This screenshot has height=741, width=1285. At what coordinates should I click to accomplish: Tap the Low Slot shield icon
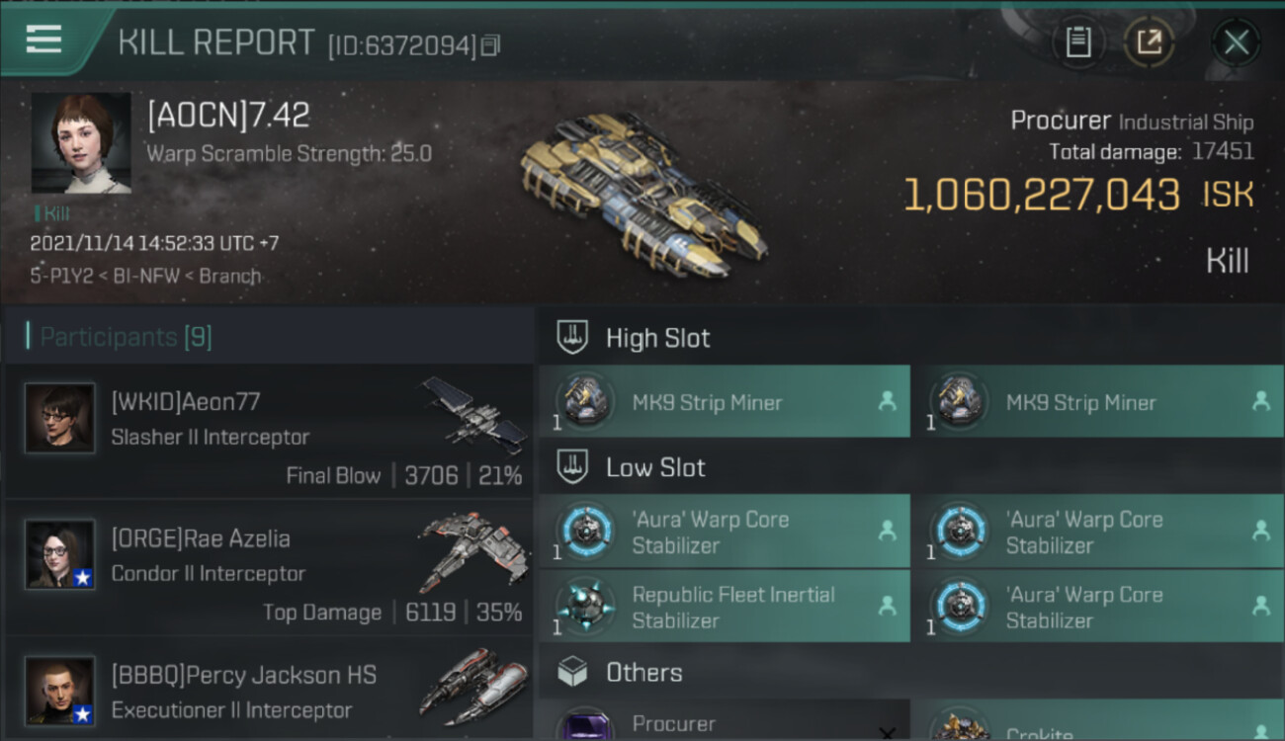pos(572,467)
